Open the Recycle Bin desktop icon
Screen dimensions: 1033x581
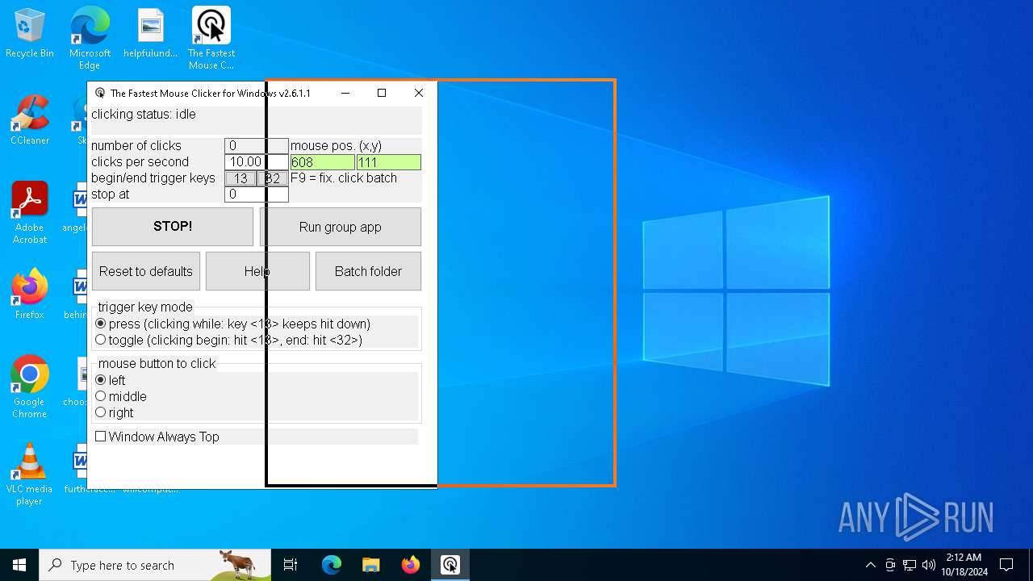coord(30,33)
